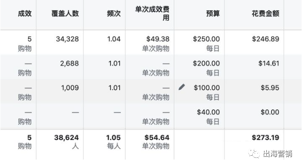Sort by the 覆盖人数 column header

pos(65,14)
